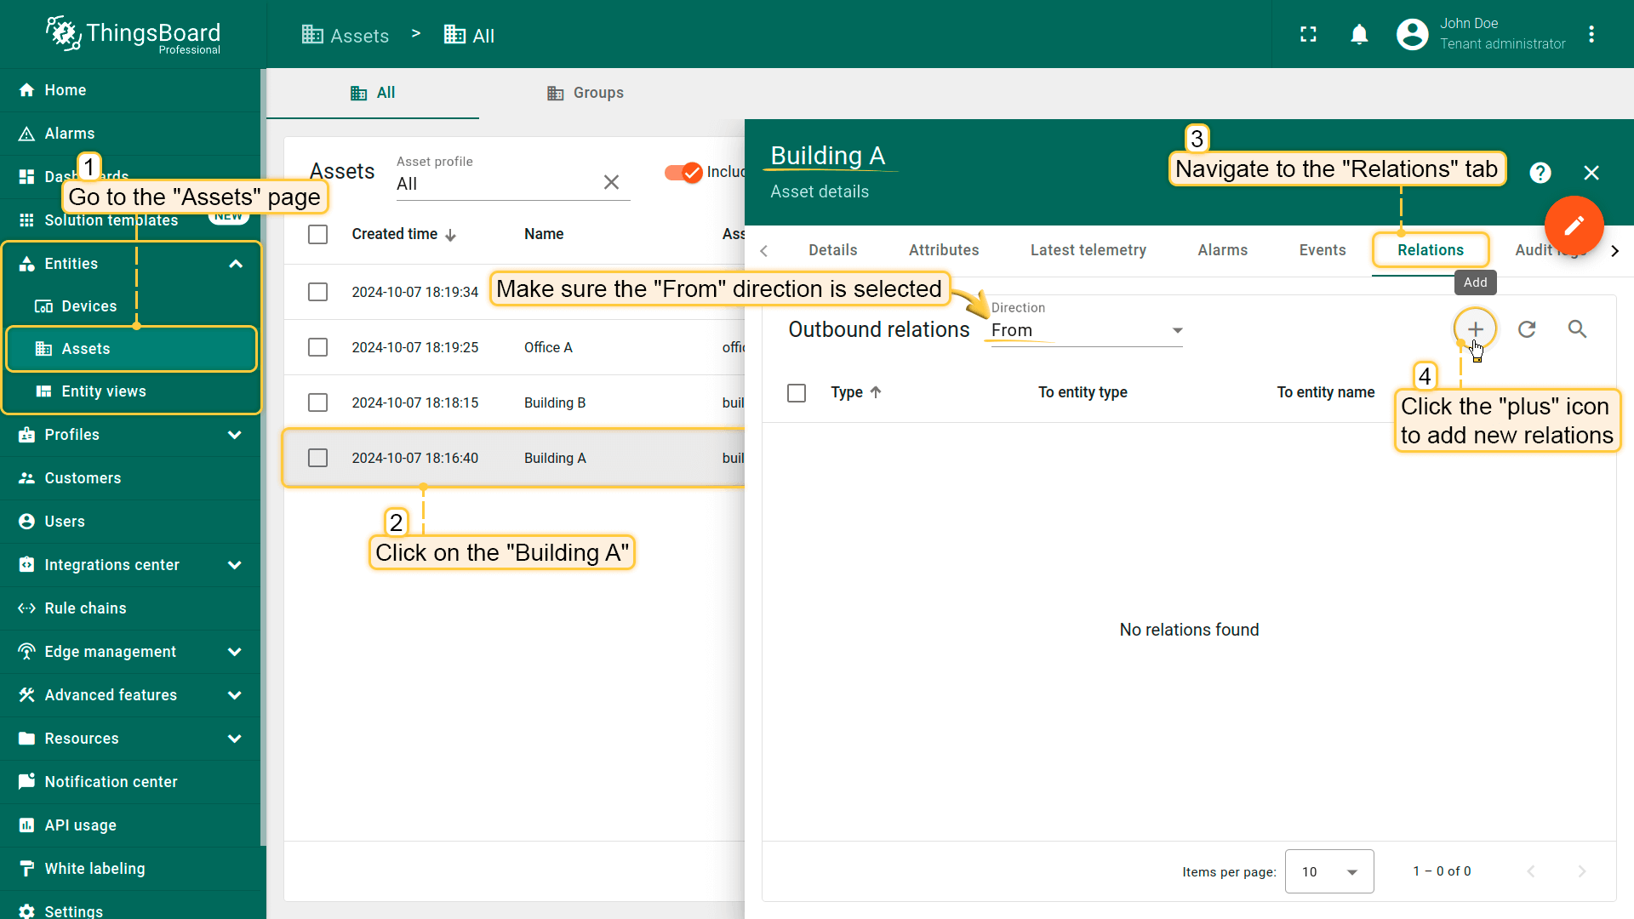Image resolution: width=1634 pixels, height=919 pixels.
Task: Open the Items per page dropdown
Action: 1328,871
